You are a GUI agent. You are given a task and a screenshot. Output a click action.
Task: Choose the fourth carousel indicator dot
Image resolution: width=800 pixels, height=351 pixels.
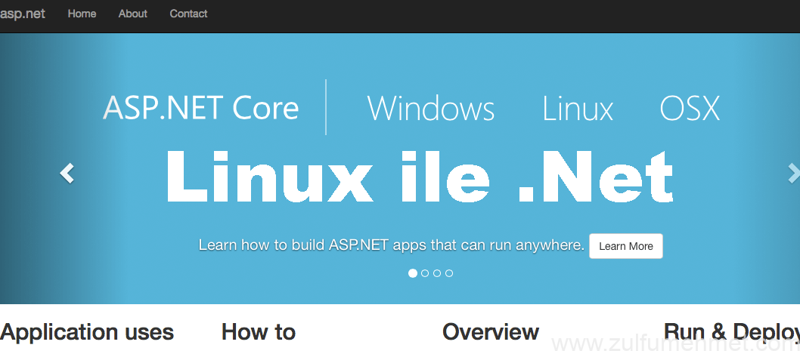tap(449, 273)
